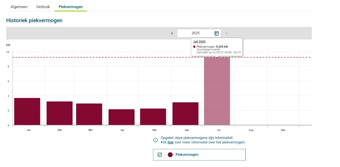
Task: Select the June bar in chart
Action: click(185, 114)
